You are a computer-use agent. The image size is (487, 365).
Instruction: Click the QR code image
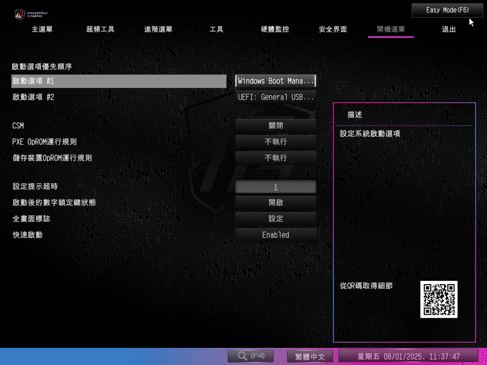[439, 299]
